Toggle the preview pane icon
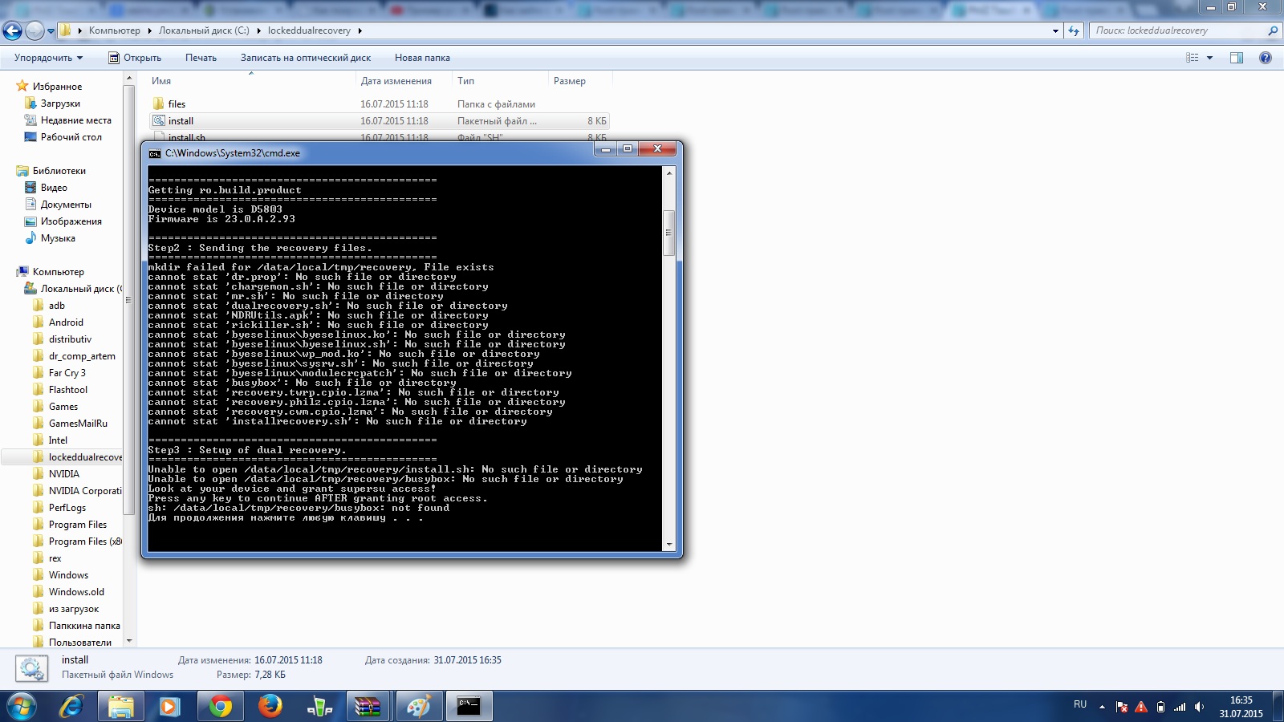Viewport: 1284px width, 722px height. pos(1237,58)
